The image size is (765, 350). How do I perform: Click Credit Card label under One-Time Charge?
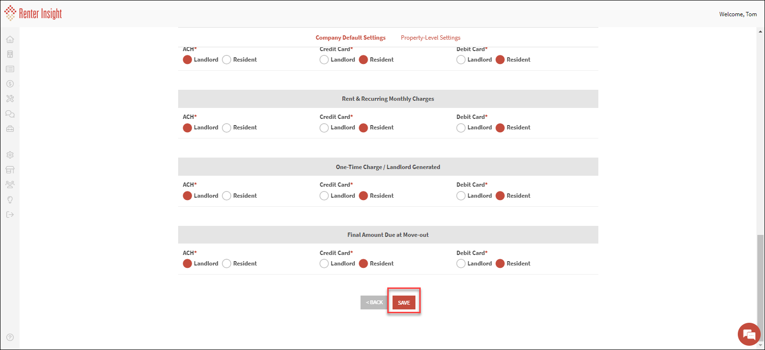point(336,185)
